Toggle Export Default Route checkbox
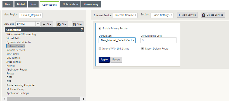 pyautogui.click(x=142, y=48)
